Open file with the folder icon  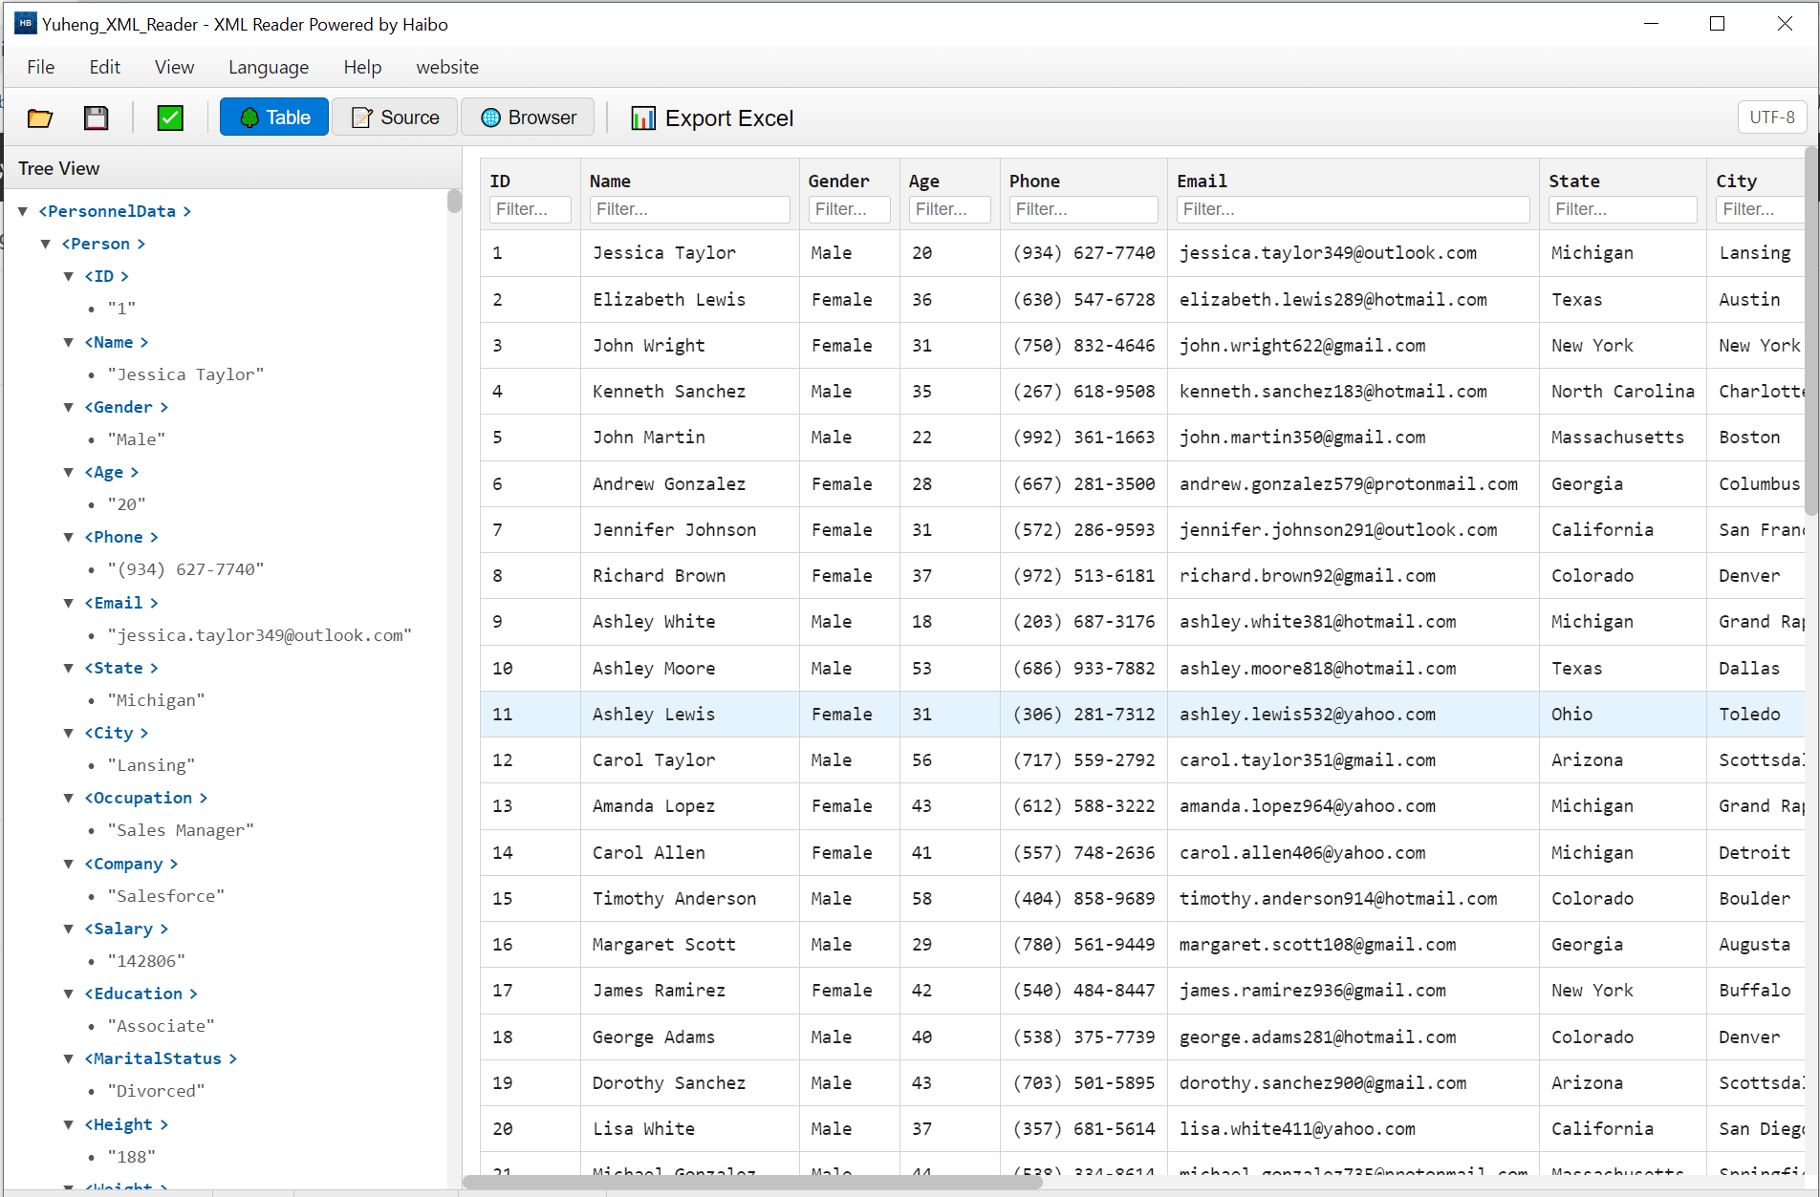(x=40, y=118)
